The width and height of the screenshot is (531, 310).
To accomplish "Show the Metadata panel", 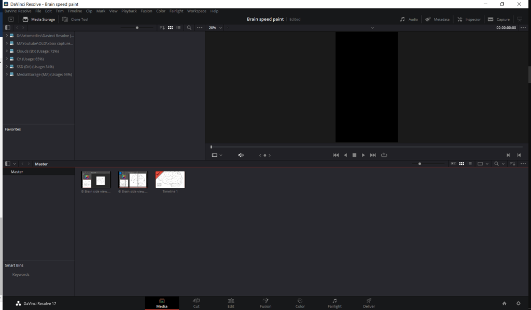I will [437, 19].
